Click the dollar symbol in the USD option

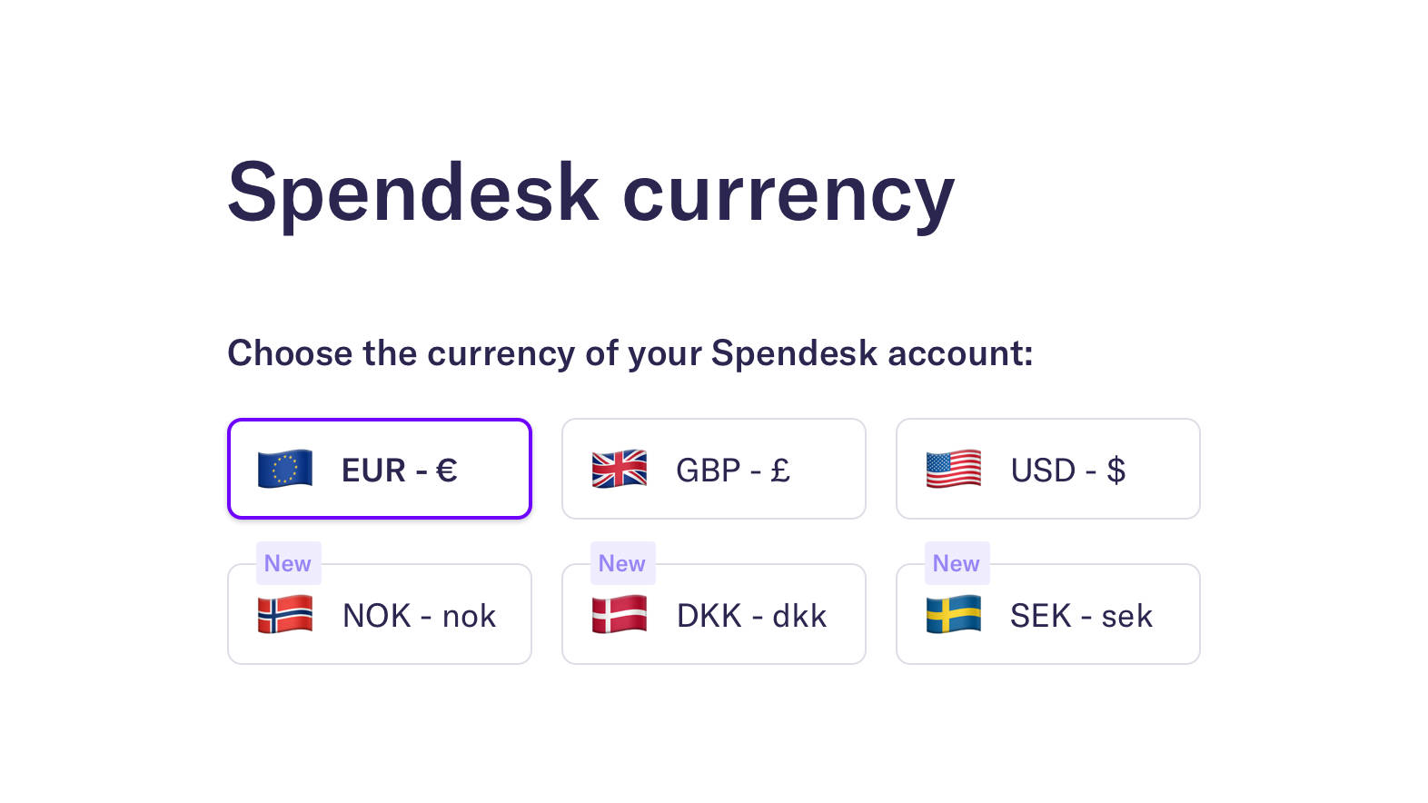click(x=1116, y=471)
